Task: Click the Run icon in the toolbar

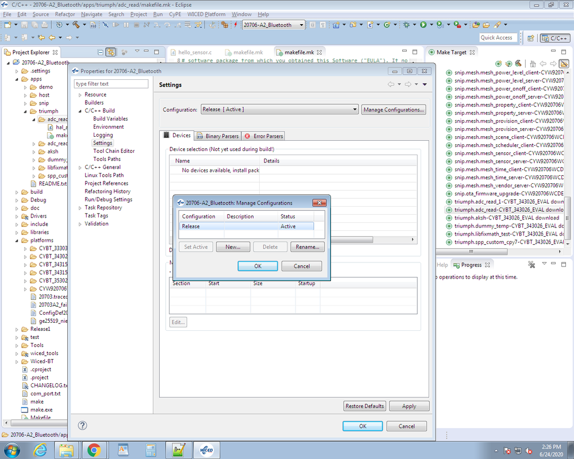Action: pyautogui.click(x=423, y=26)
